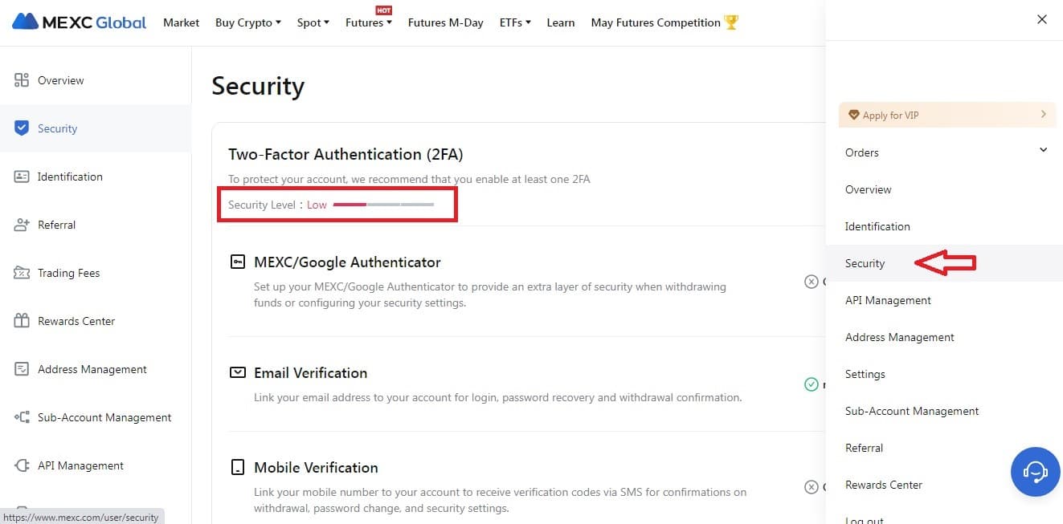This screenshot has width=1063, height=524.
Task: Click the diamond icon in Apply for VIP
Action: point(854,115)
